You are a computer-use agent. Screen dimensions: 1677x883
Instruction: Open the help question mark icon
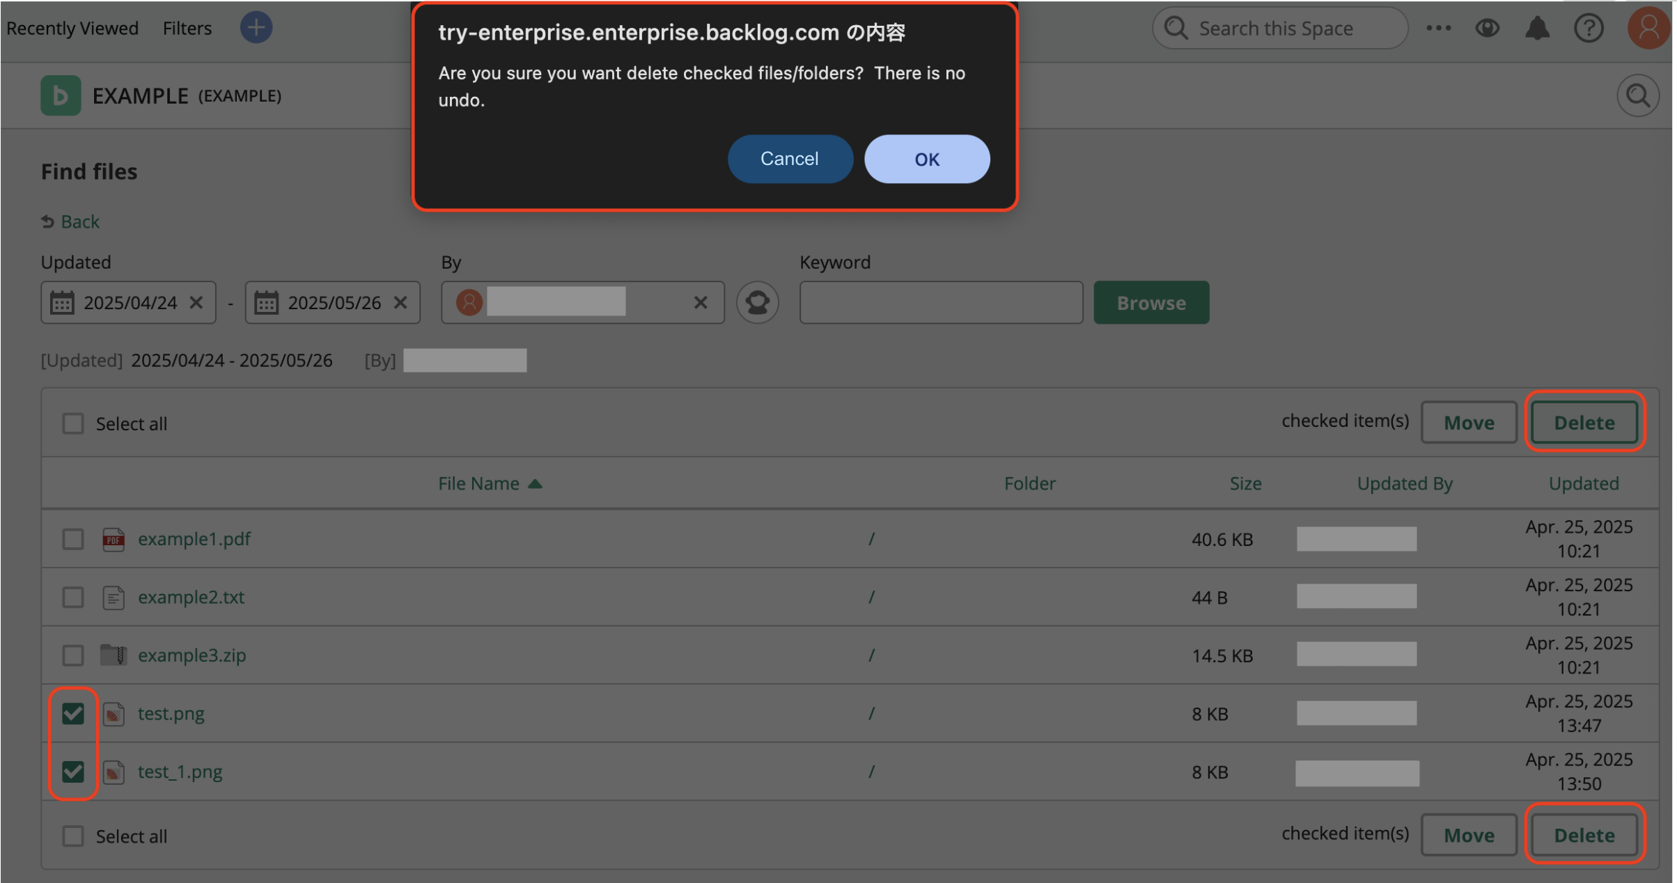point(1589,28)
